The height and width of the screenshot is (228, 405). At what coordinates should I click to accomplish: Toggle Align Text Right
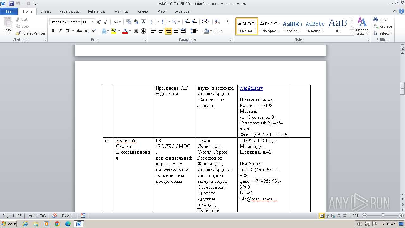coord(168,31)
